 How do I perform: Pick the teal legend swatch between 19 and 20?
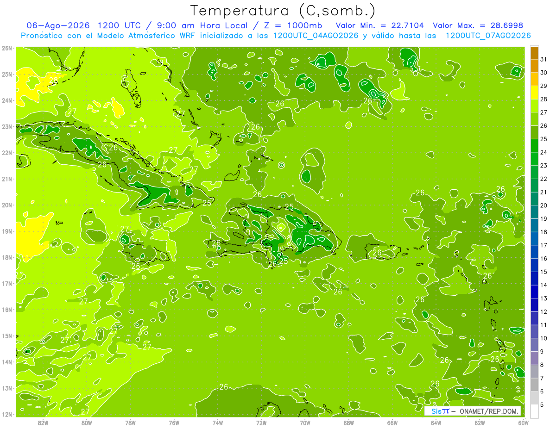click(534, 212)
